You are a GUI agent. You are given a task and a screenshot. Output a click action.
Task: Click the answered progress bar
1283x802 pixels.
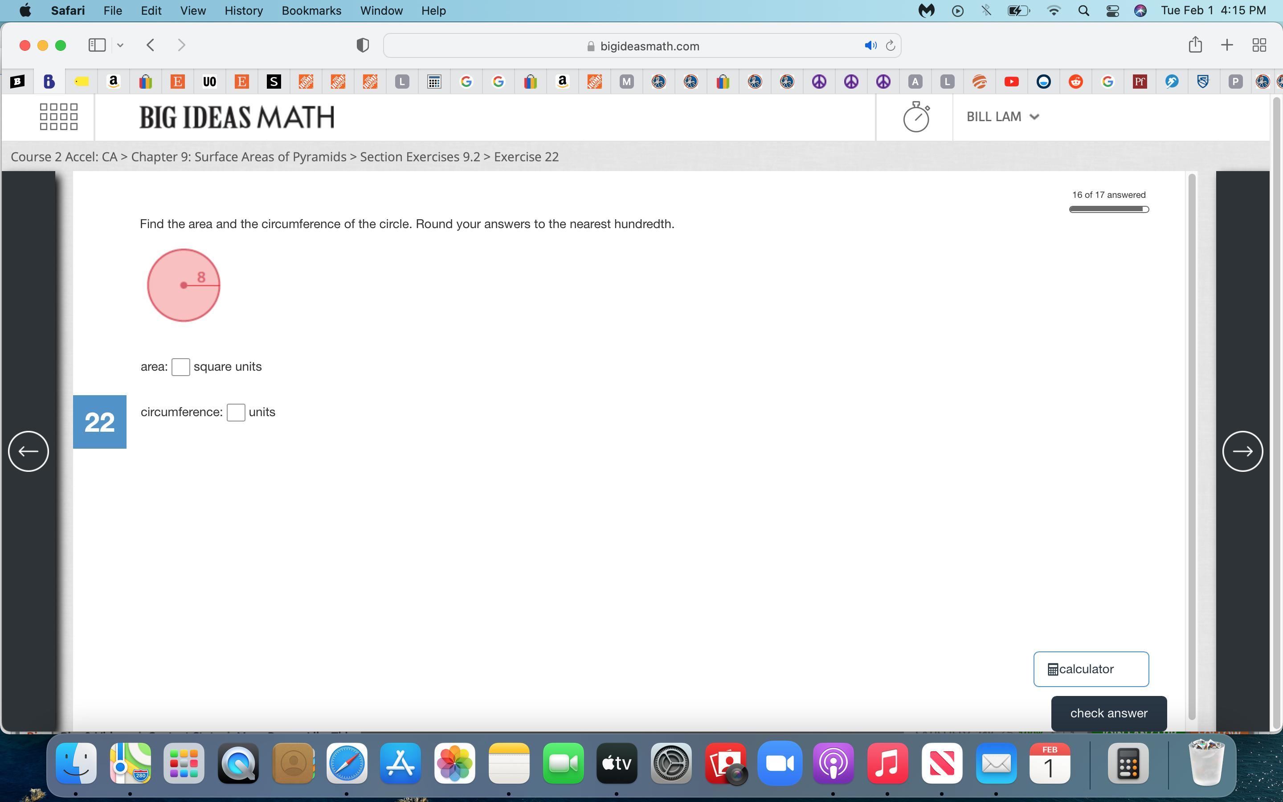tap(1108, 209)
